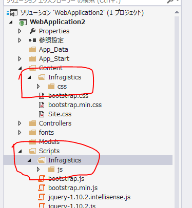This screenshot has width=192, height=208.
Task: Click the bootstrap.min.css file icon
Action: click(42, 105)
